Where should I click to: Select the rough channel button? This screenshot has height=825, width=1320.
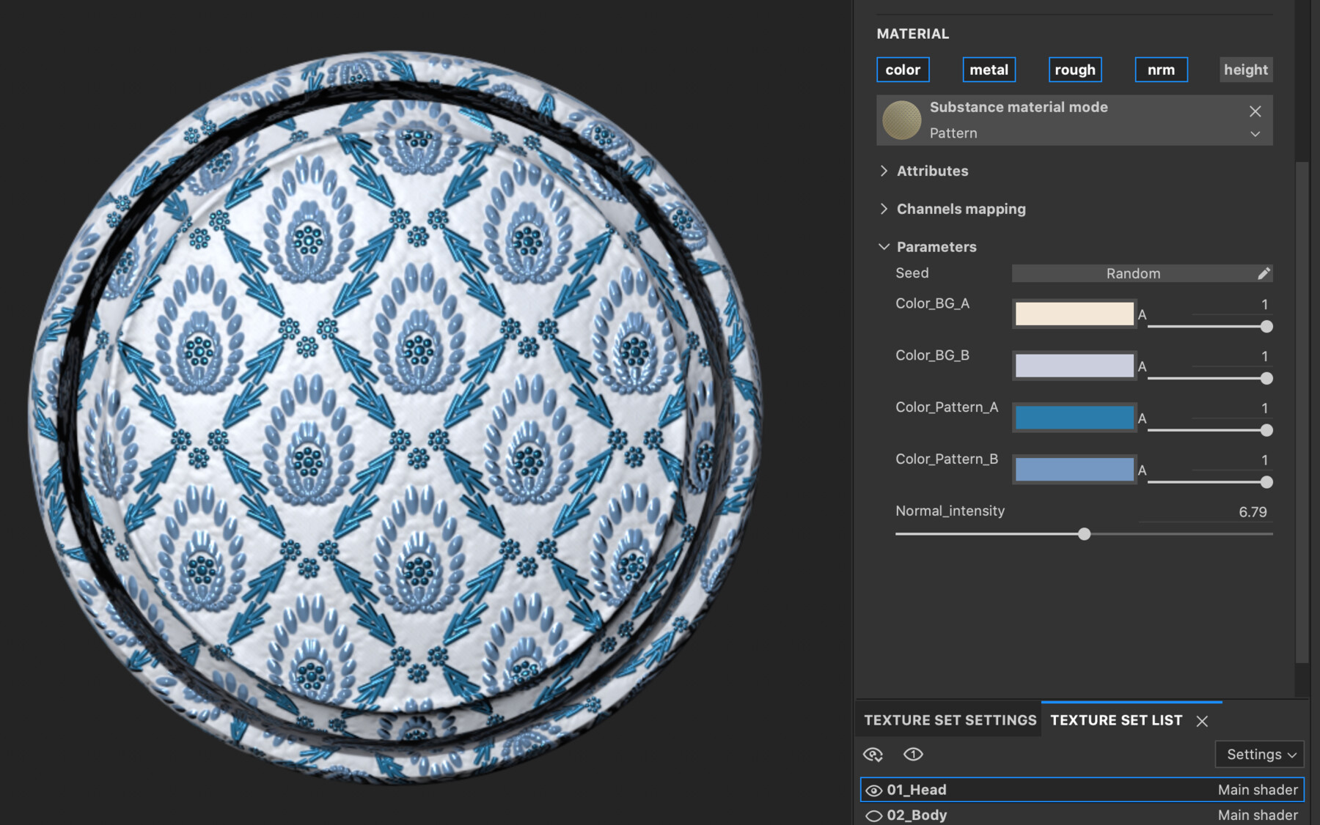pos(1075,70)
